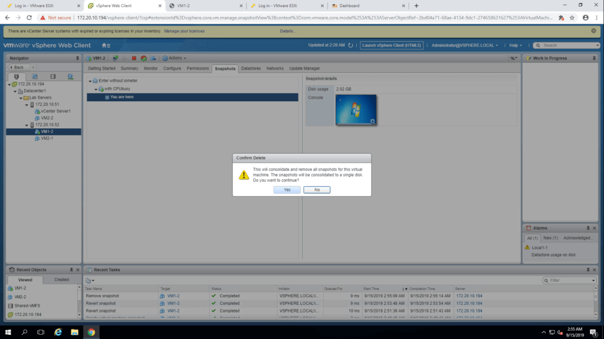Switch to the Summary tab
This screenshot has height=339, width=604.
(x=129, y=68)
